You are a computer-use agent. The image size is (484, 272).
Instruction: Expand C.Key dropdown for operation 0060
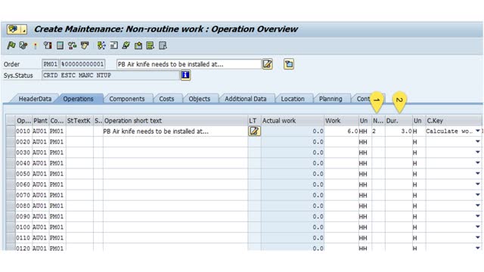click(477, 184)
